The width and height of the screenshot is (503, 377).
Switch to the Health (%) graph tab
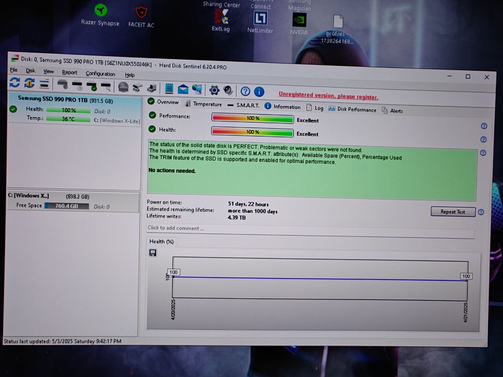coord(162,242)
